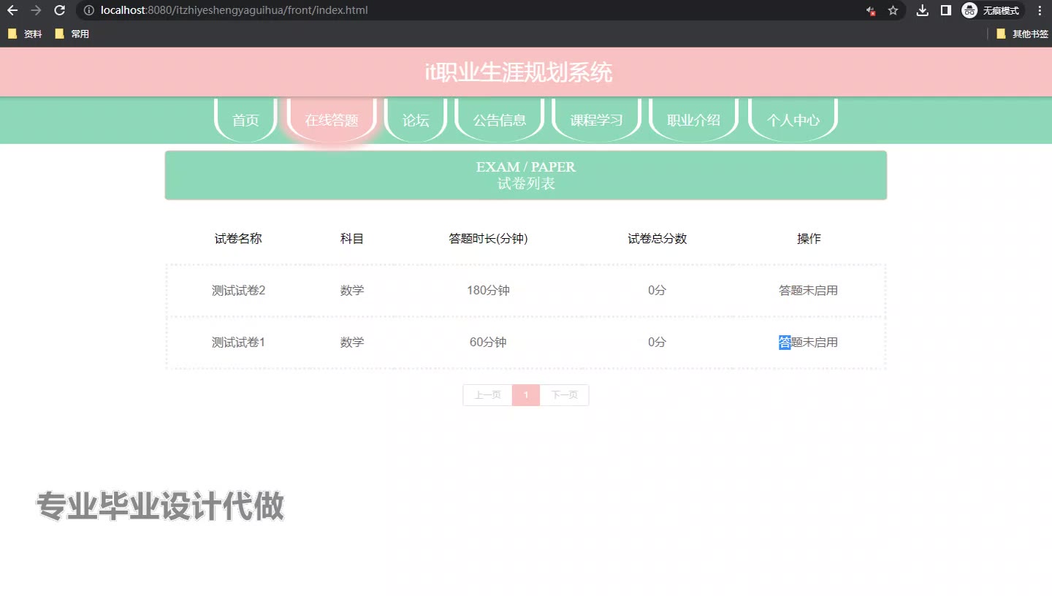Go to 个人中心 tab
The height and width of the screenshot is (596, 1052).
coord(793,121)
